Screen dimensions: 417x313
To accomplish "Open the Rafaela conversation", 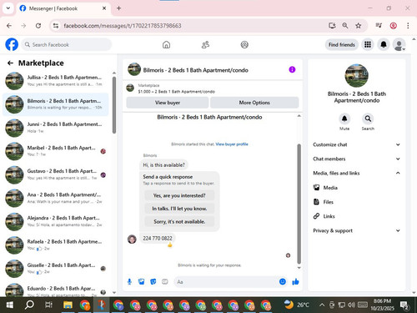I will point(56,245).
